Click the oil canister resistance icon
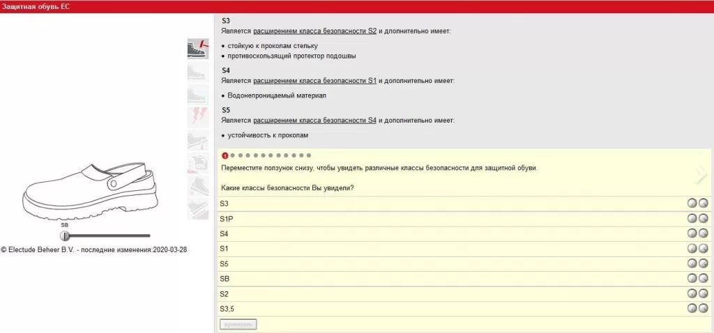714x333 pixels. 198,163
